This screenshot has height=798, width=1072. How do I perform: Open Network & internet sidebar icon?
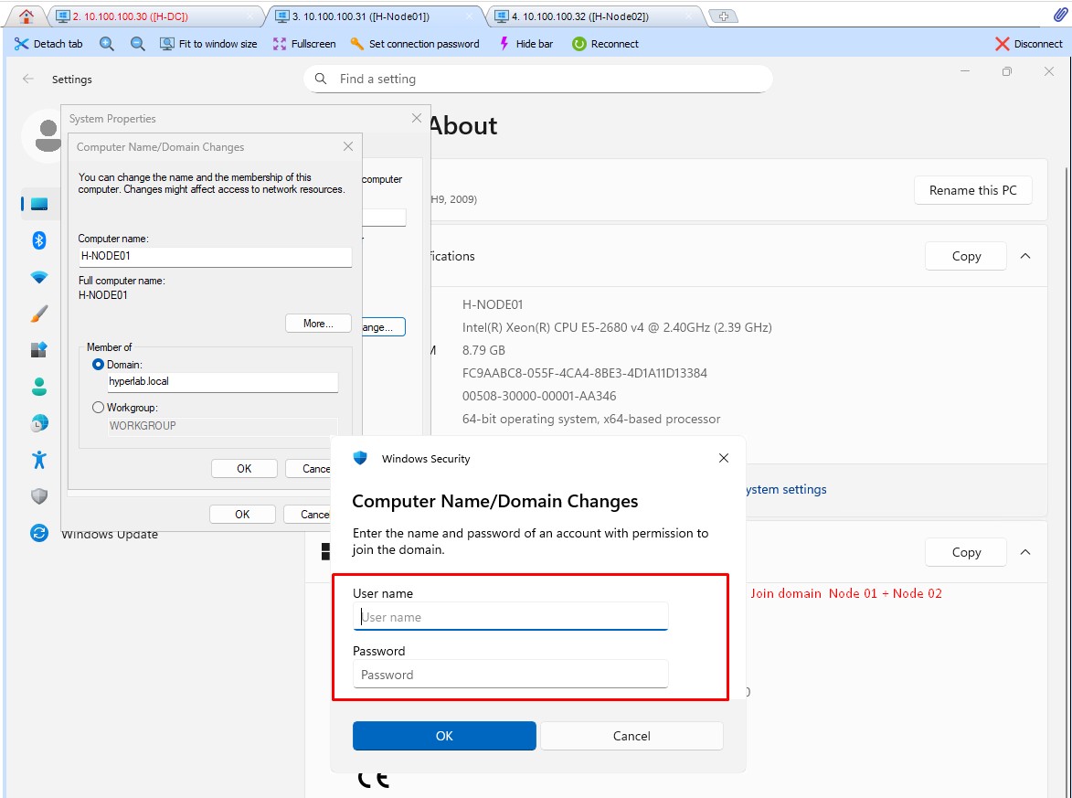point(39,277)
